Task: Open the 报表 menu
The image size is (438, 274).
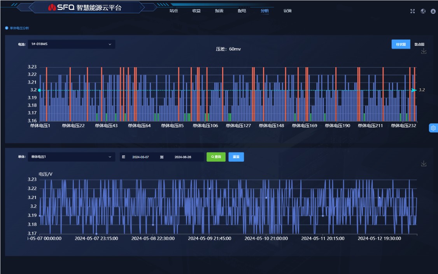Action: [219, 10]
